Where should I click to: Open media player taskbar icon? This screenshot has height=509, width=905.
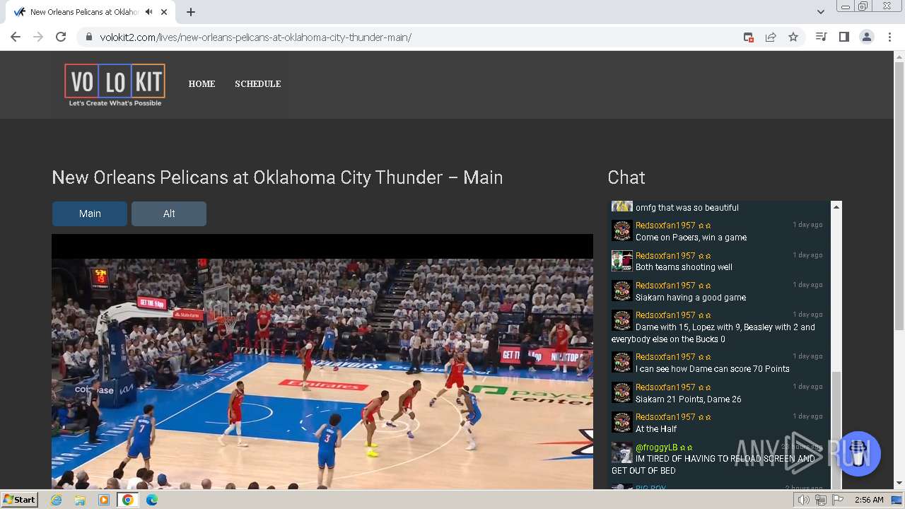104,499
